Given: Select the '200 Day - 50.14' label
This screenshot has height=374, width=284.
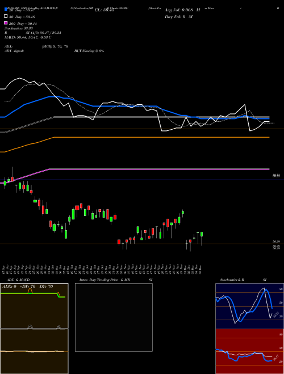Looking at the screenshot, I should click(23, 24).
